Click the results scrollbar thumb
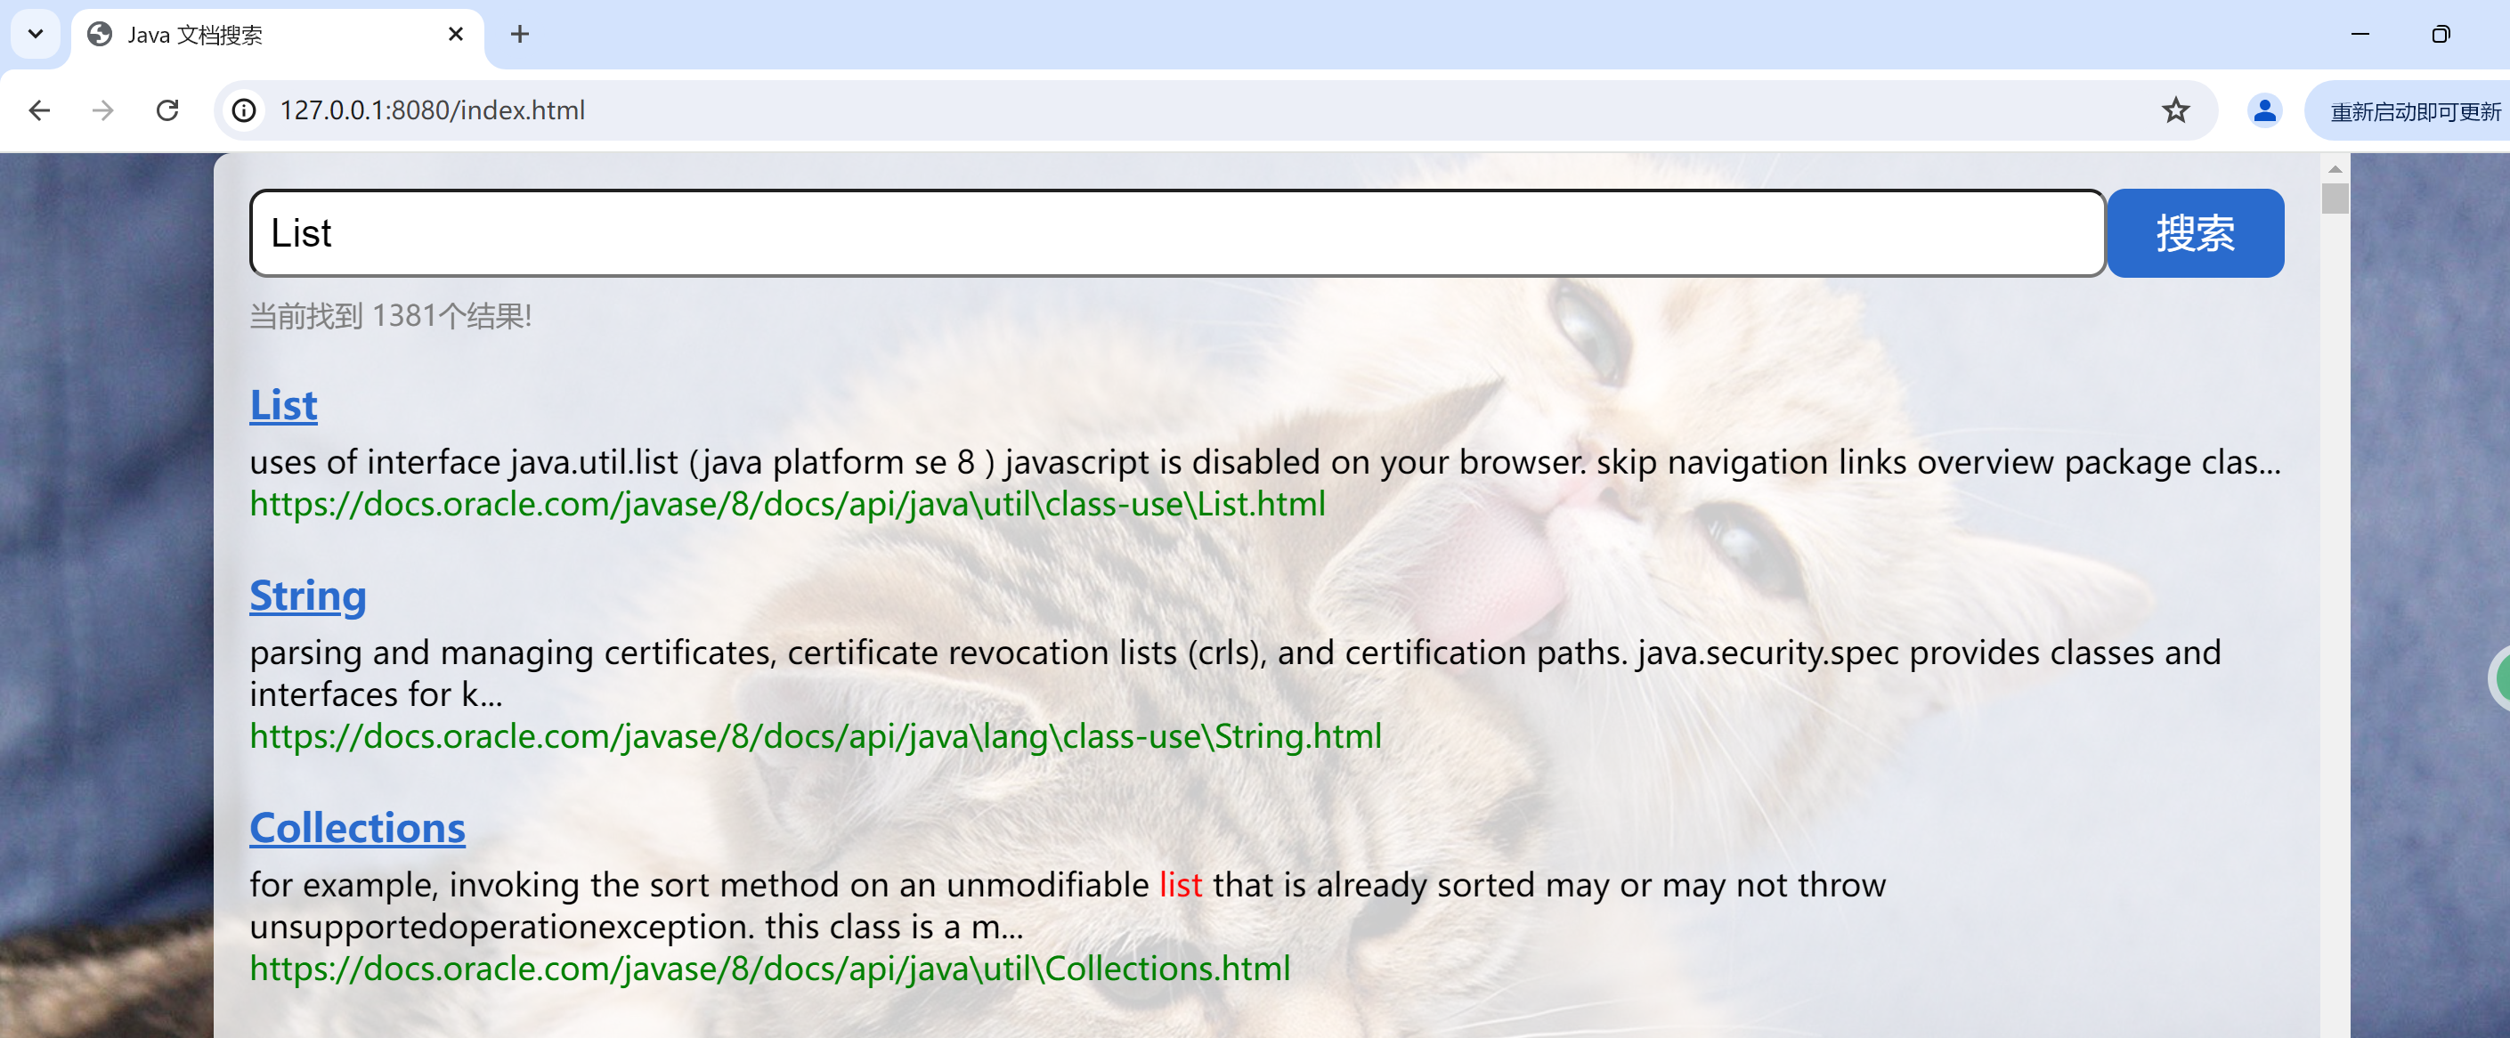This screenshot has width=2510, height=1038. tap(2335, 198)
